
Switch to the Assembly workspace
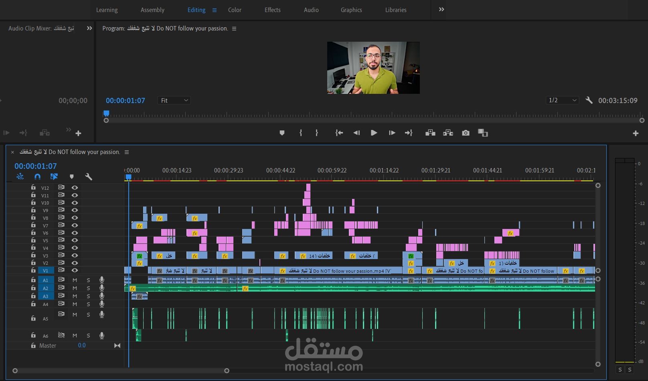coord(152,10)
